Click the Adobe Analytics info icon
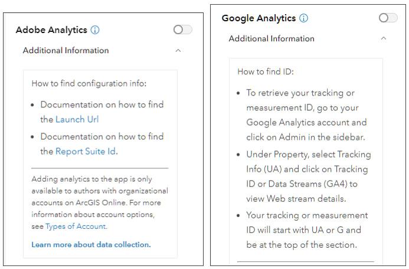The image size is (409, 269). click(x=95, y=29)
